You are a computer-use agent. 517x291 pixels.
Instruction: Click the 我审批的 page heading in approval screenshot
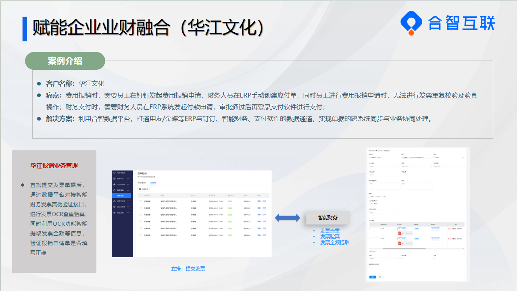click(x=142, y=173)
